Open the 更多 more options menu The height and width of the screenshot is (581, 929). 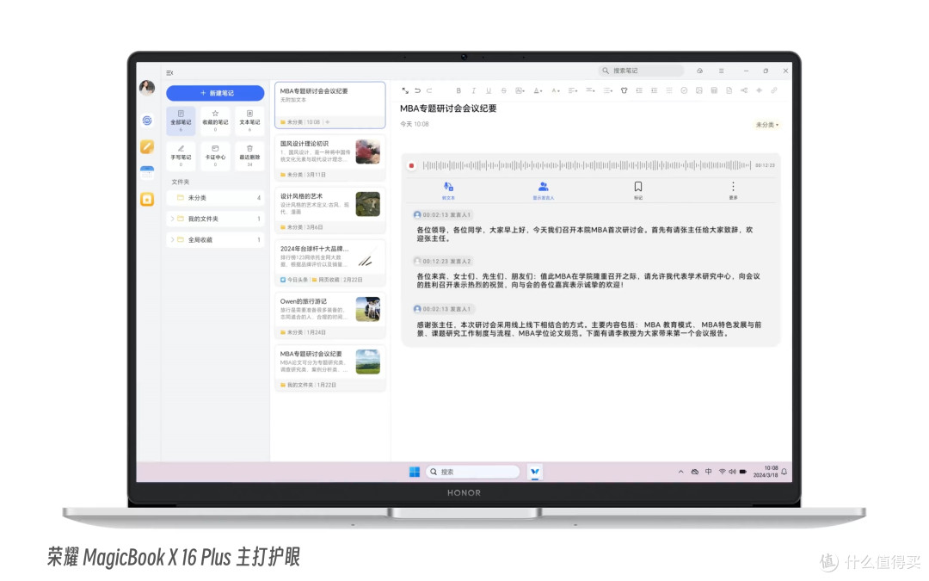point(733,190)
